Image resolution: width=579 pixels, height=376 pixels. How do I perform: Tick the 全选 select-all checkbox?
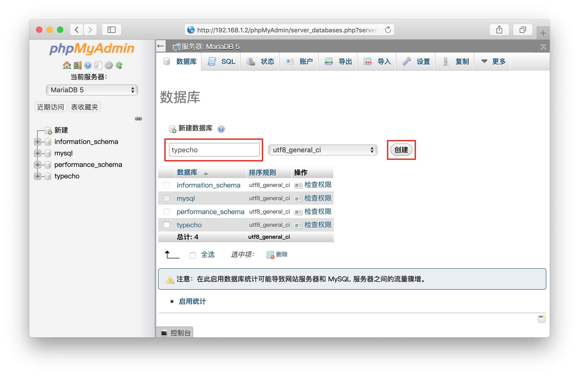tap(193, 256)
